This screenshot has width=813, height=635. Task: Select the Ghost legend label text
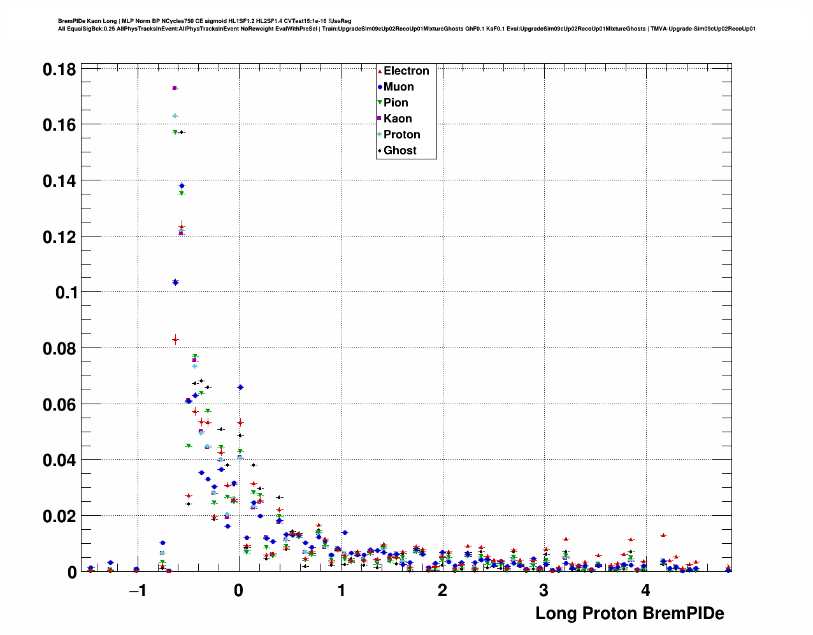coord(399,150)
